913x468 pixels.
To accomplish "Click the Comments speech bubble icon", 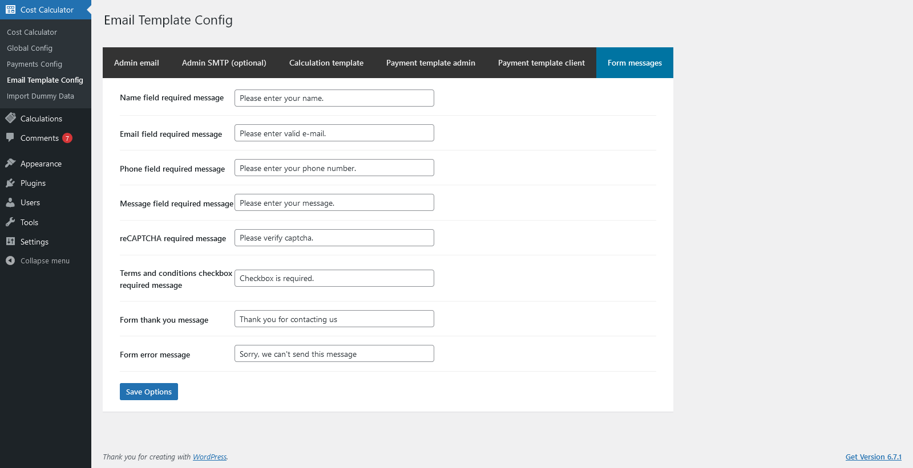I will 10,137.
